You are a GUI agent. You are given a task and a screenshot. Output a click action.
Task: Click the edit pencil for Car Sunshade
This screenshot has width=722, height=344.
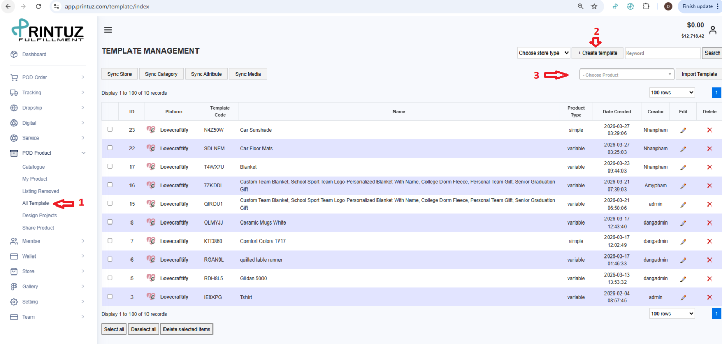point(683,130)
